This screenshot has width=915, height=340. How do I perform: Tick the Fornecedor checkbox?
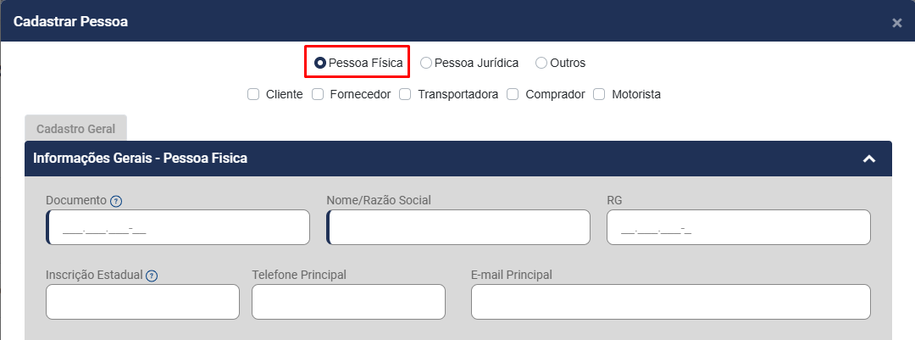[318, 94]
